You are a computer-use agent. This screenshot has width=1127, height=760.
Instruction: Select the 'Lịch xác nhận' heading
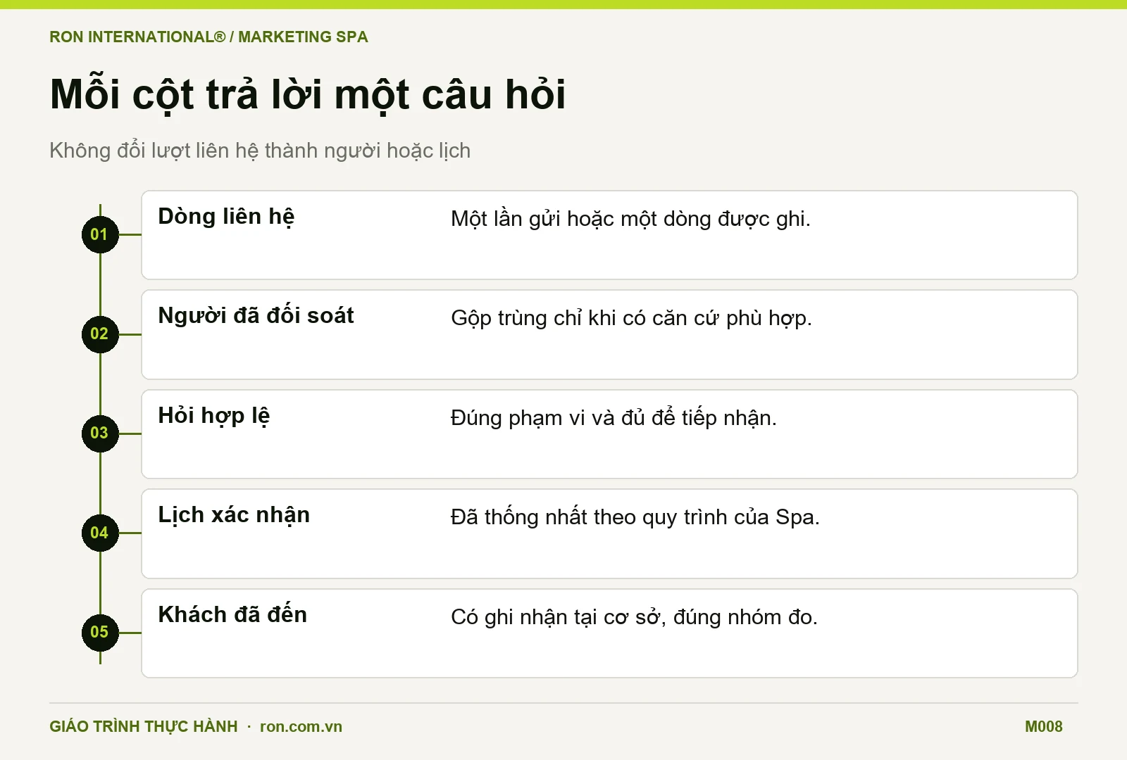(234, 515)
